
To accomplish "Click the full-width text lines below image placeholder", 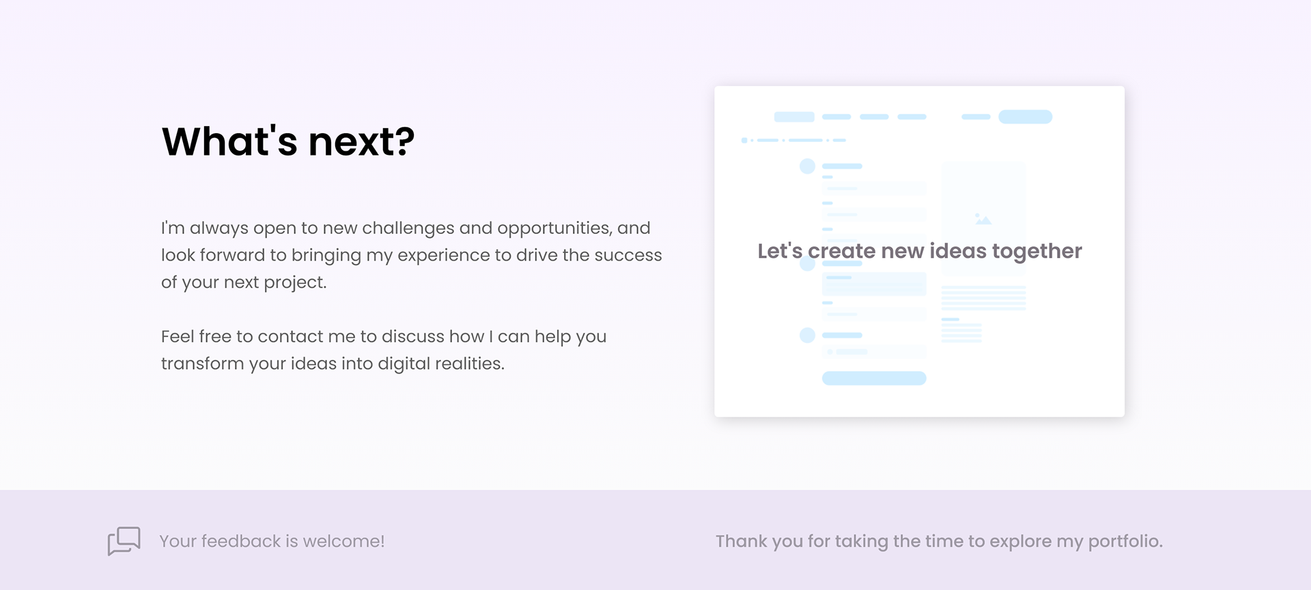I will click(983, 298).
